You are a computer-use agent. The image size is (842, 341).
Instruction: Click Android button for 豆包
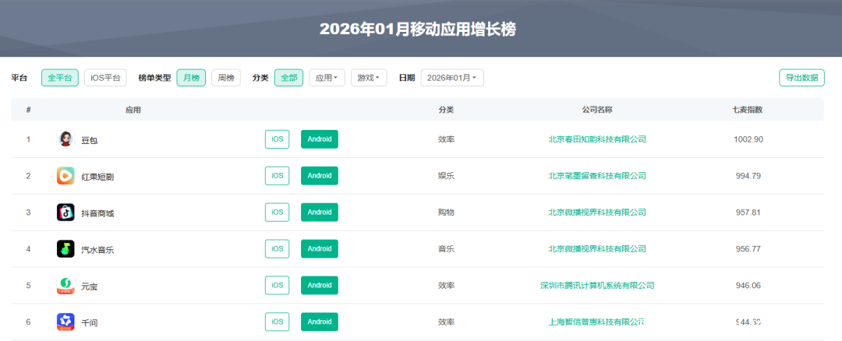click(320, 139)
